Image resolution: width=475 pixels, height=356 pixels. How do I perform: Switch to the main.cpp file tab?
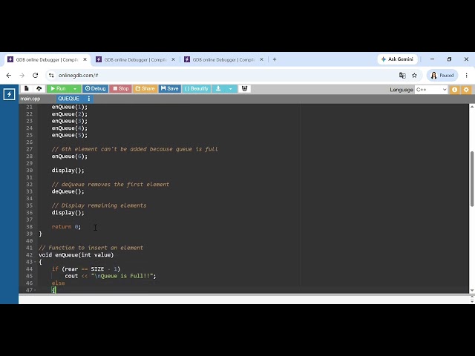pos(30,99)
